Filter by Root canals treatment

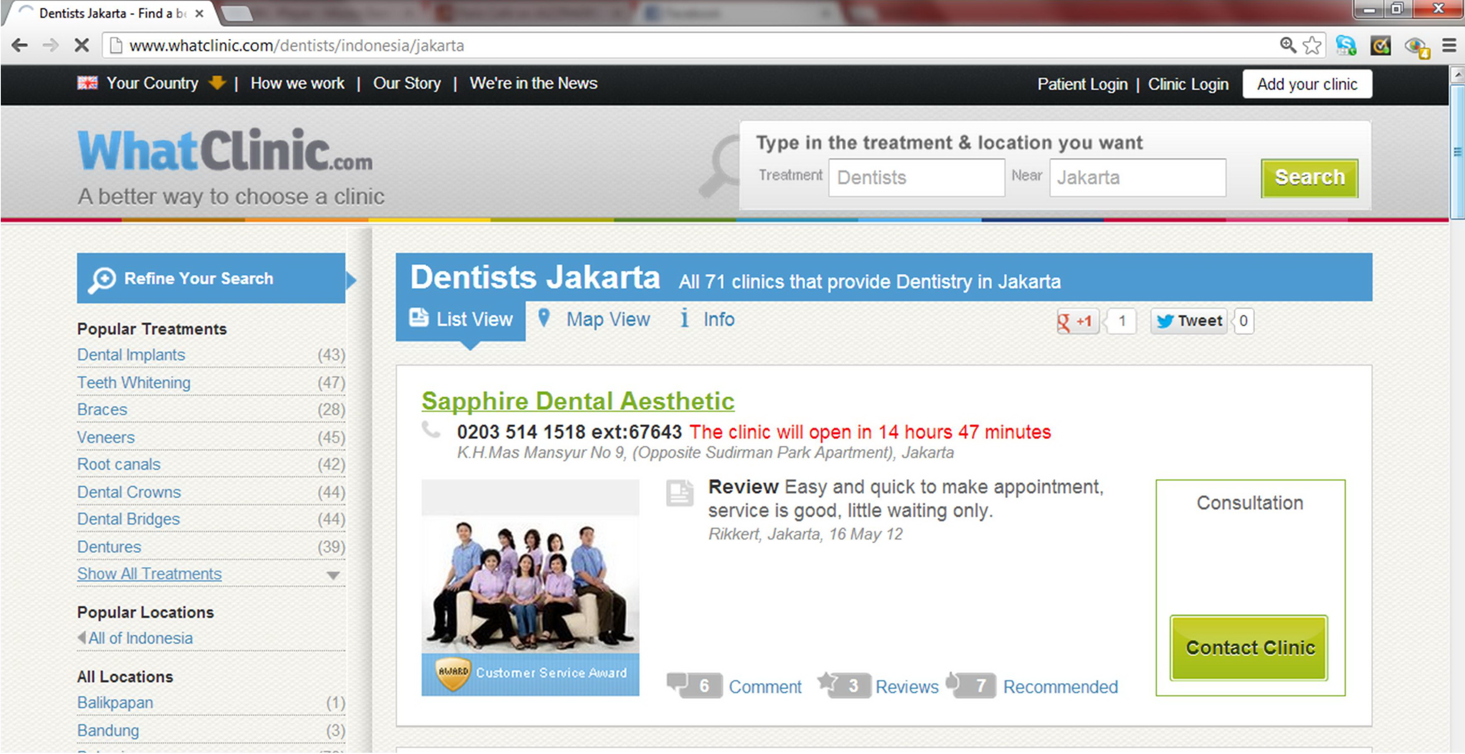pyautogui.click(x=119, y=465)
